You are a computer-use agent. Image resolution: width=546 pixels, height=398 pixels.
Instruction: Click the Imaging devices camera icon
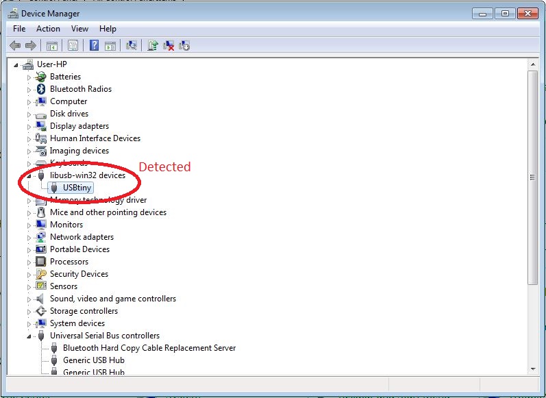coord(40,151)
